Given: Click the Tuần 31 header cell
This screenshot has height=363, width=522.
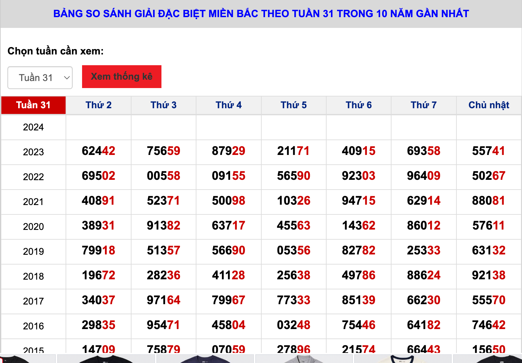Looking at the screenshot, I should point(33,105).
